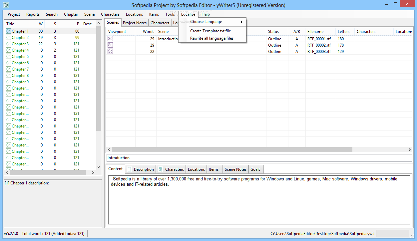
Task: Open the Search menu
Action: click(52, 14)
